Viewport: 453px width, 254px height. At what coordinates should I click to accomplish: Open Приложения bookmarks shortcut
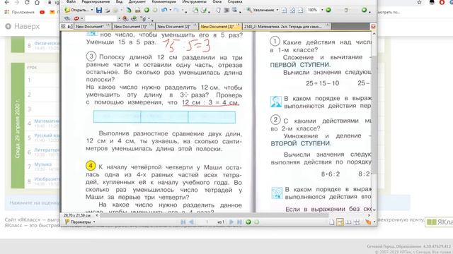coord(20,12)
